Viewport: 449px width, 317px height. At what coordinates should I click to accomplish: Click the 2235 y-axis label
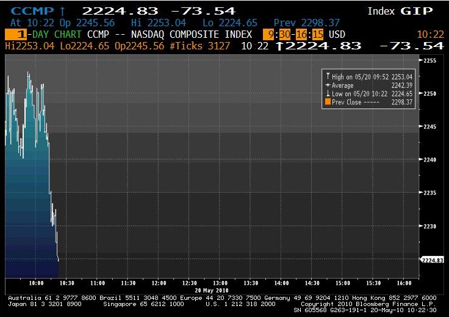[x=430, y=193]
